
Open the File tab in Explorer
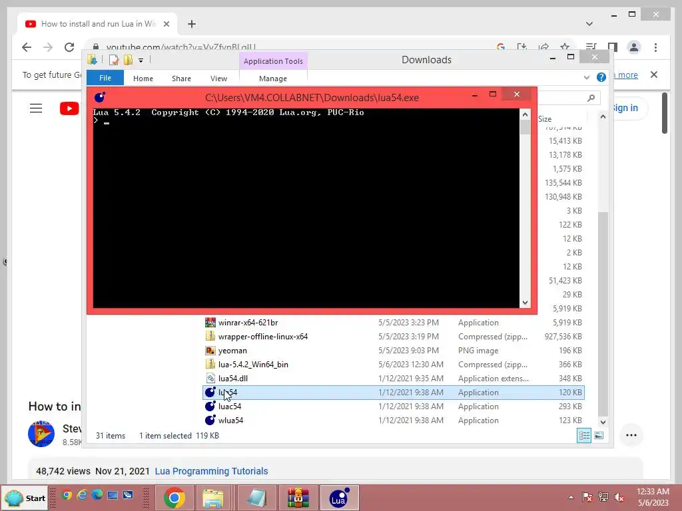click(105, 78)
